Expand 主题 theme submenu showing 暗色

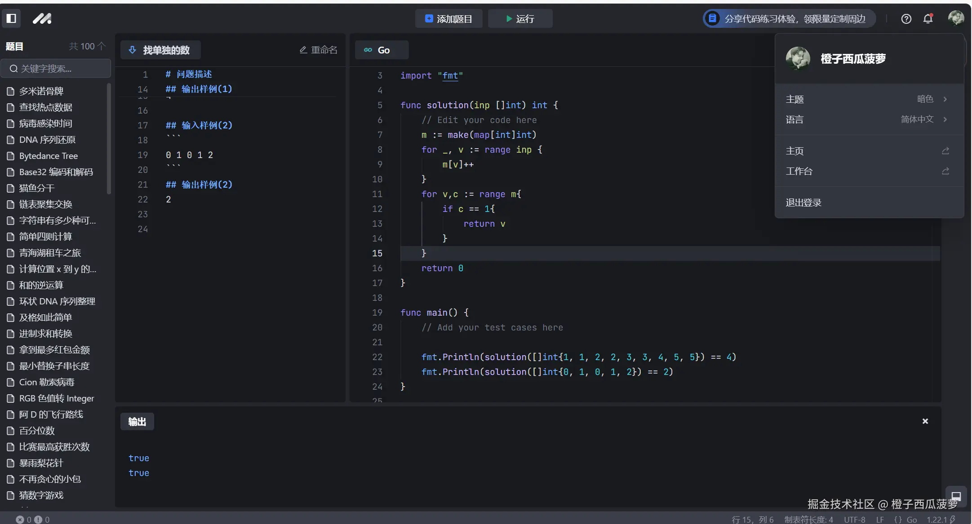[869, 99]
